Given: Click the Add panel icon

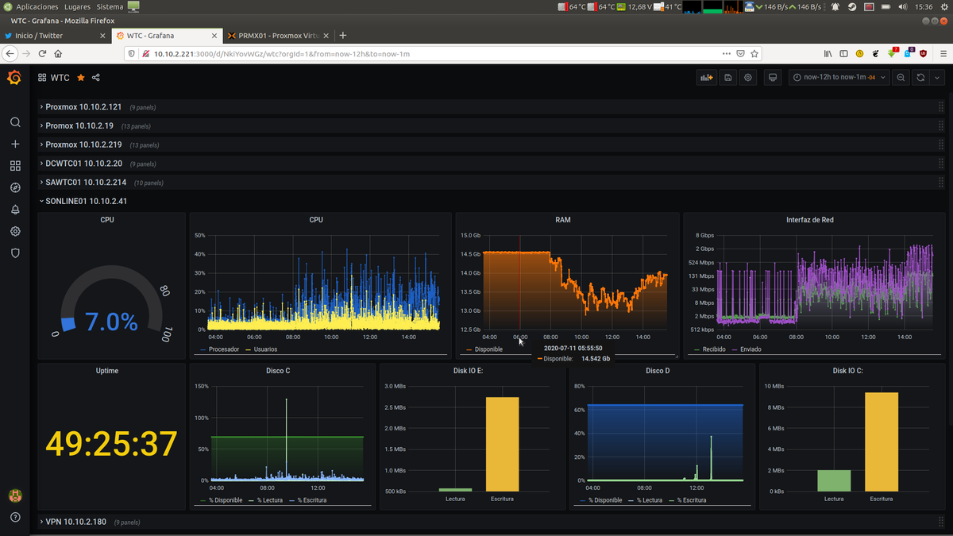Looking at the screenshot, I should 706,78.
